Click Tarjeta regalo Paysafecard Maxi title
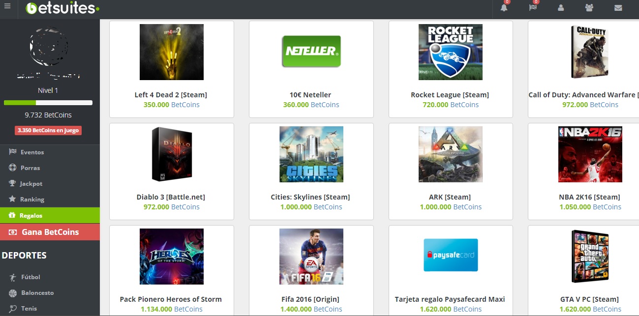 coord(450,299)
